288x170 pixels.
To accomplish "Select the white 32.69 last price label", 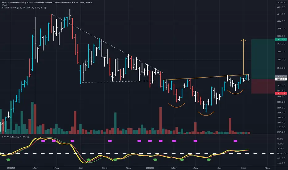I will click(281, 79).
